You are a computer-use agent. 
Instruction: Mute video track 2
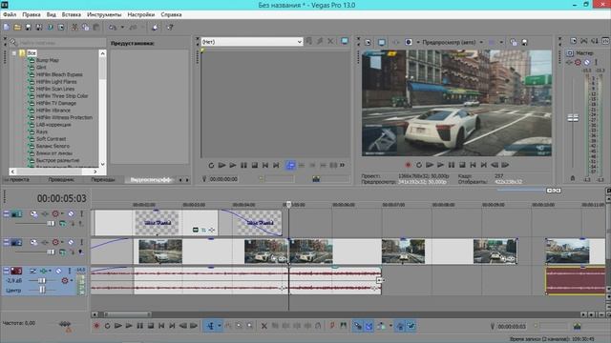tap(71, 242)
